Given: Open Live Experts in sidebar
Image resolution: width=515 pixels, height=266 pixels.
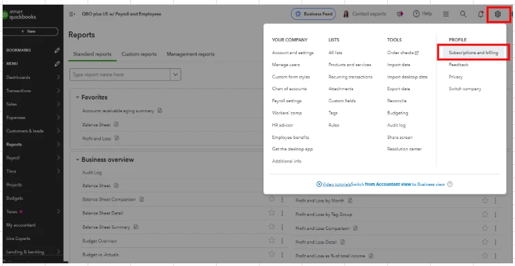Looking at the screenshot, I should (18, 239).
